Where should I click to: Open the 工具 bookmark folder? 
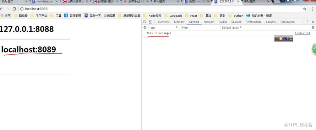(56, 16)
